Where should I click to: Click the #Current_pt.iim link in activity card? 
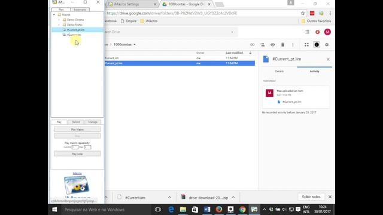(291, 102)
